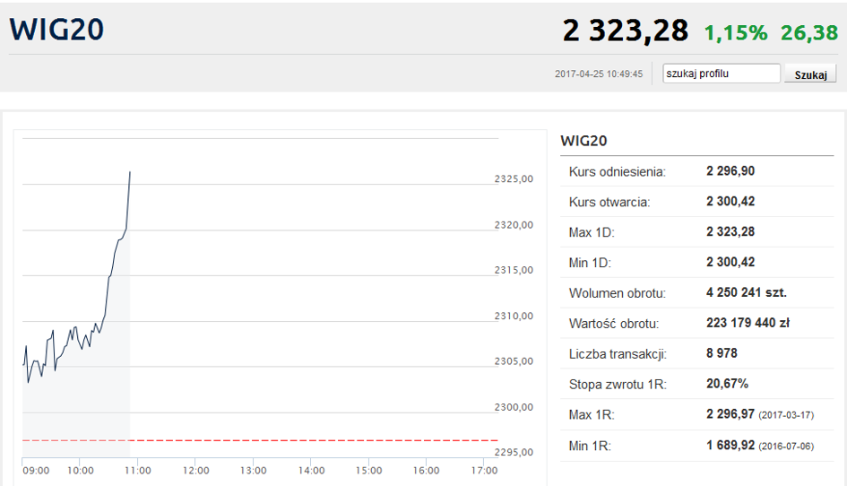Click the Szukaj button
This screenshot has width=847, height=486.
(x=810, y=74)
